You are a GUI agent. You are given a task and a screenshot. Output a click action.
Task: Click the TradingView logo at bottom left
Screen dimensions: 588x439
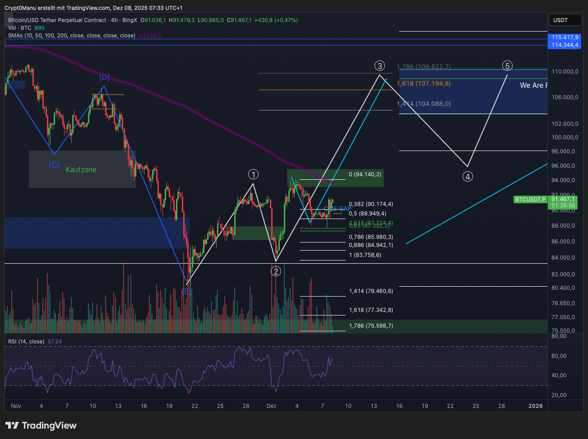[41, 425]
